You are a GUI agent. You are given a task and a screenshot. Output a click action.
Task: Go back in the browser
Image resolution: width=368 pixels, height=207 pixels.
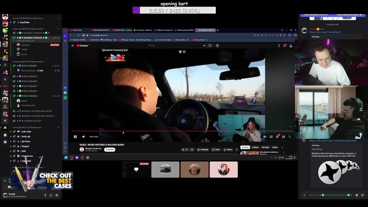pos(70,35)
